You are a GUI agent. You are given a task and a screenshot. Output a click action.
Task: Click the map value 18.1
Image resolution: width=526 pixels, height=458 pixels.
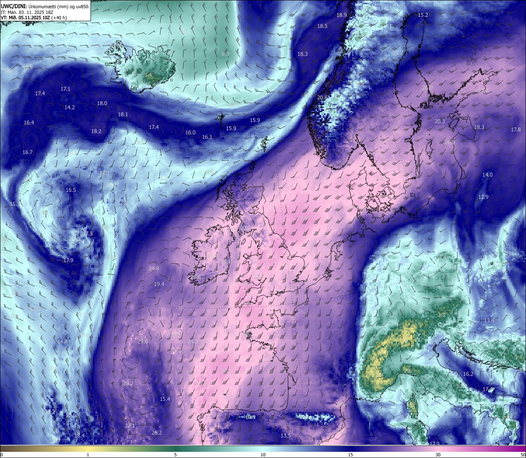[x=123, y=114]
